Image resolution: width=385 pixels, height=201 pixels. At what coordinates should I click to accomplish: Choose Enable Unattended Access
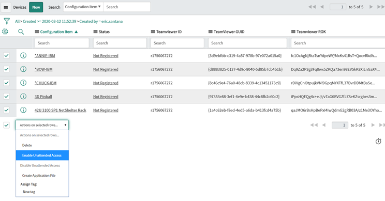pyautogui.click(x=42, y=155)
